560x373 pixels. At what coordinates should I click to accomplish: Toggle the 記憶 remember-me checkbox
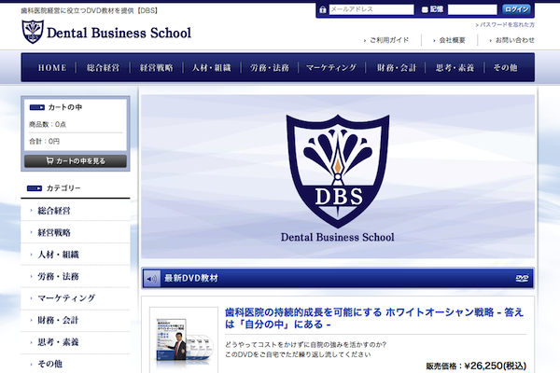point(424,9)
